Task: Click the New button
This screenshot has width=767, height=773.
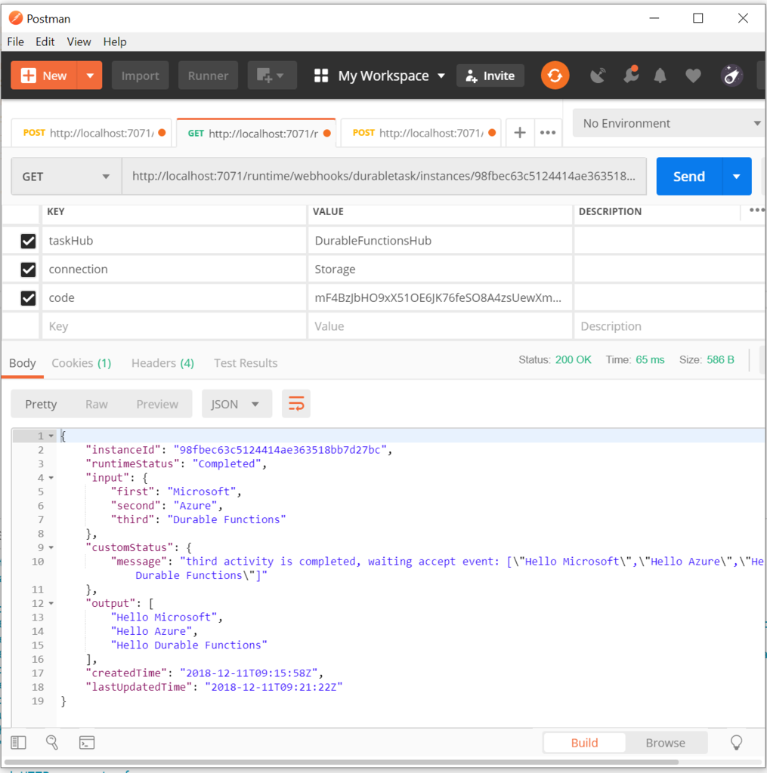Action: tap(44, 75)
